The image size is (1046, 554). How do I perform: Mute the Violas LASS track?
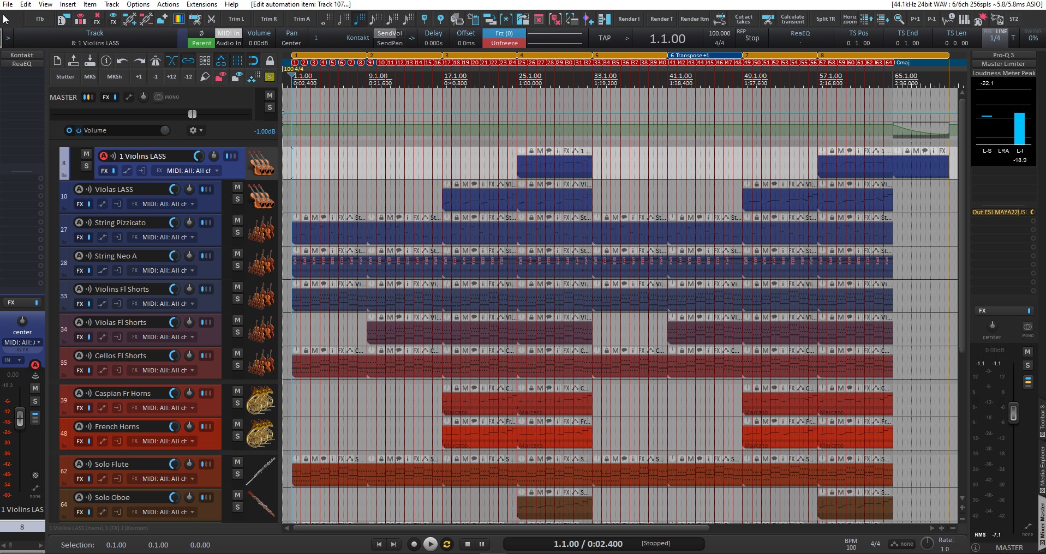[237, 187]
